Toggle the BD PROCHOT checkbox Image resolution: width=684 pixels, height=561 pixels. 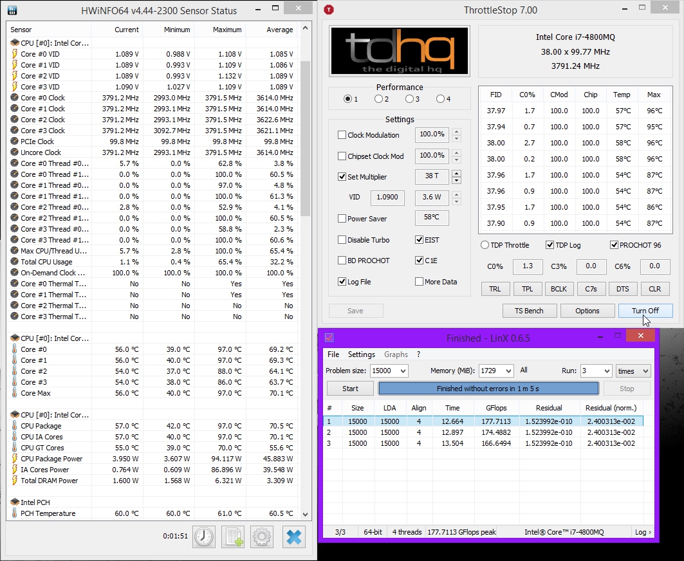coord(342,260)
